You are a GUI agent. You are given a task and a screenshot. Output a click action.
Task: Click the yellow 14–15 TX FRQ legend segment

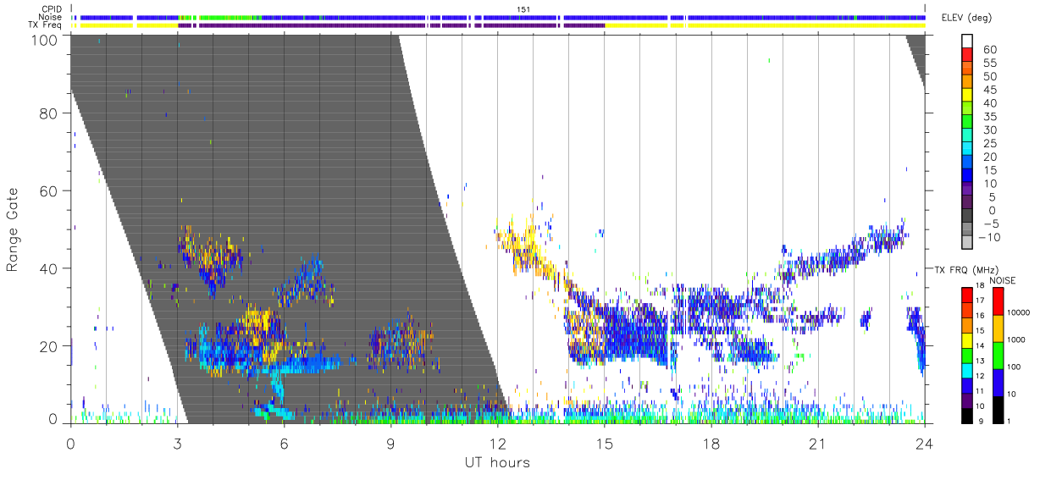click(967, 339)
